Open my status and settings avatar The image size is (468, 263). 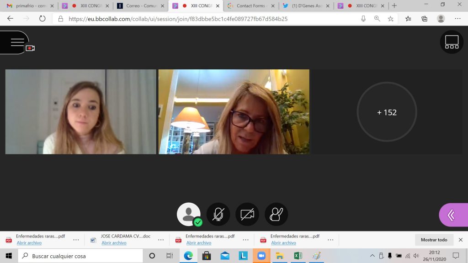coord(188,214)
